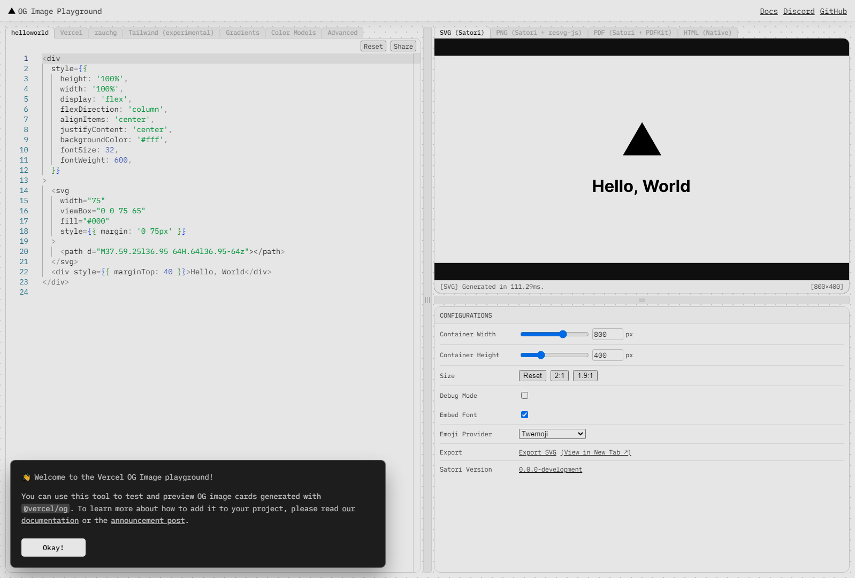Open the Docs link
This screenshot has width=855, height=578.
769,11
